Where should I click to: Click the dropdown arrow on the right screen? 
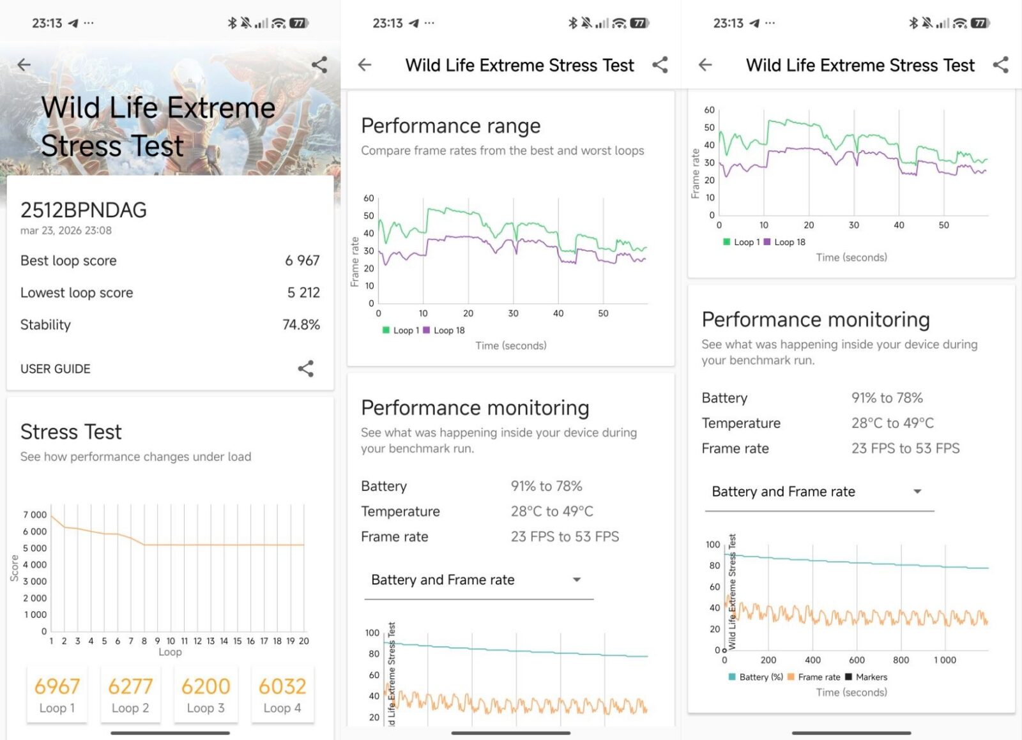(x=917, y=492)
